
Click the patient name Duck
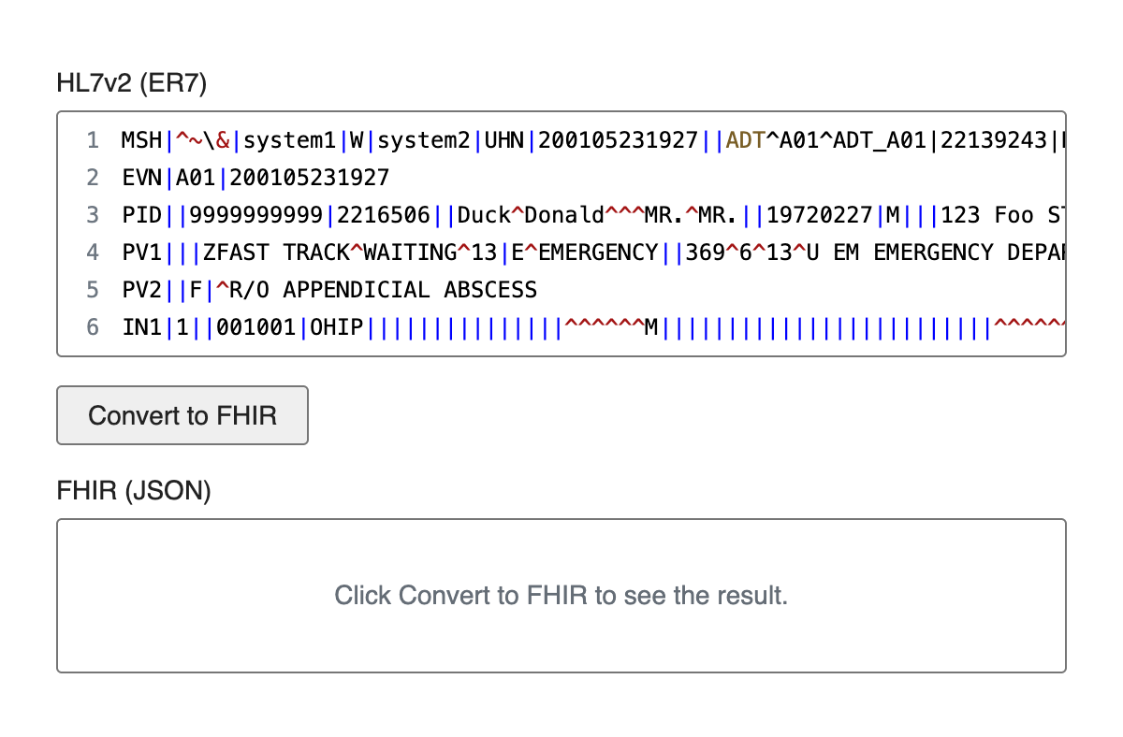pyautogui.click(x=484, y=215)
